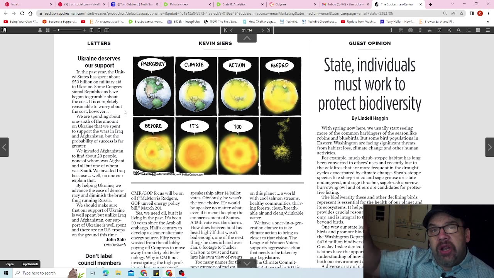
Task: Open the Pages tab at bottom left
Action: point(10,264)
